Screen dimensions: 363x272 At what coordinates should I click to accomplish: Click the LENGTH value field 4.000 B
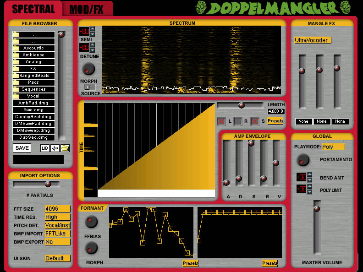pos(276,111)
